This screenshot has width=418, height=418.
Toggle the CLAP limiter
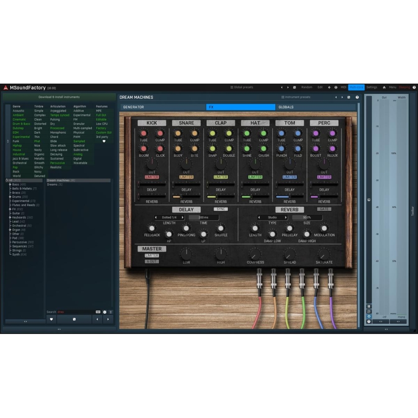tap(221, 177)
